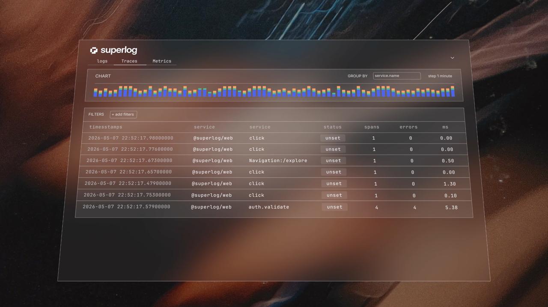Click unset status in auth.validate row
Viewport: 548px width, 307px height.
point(334,207)
